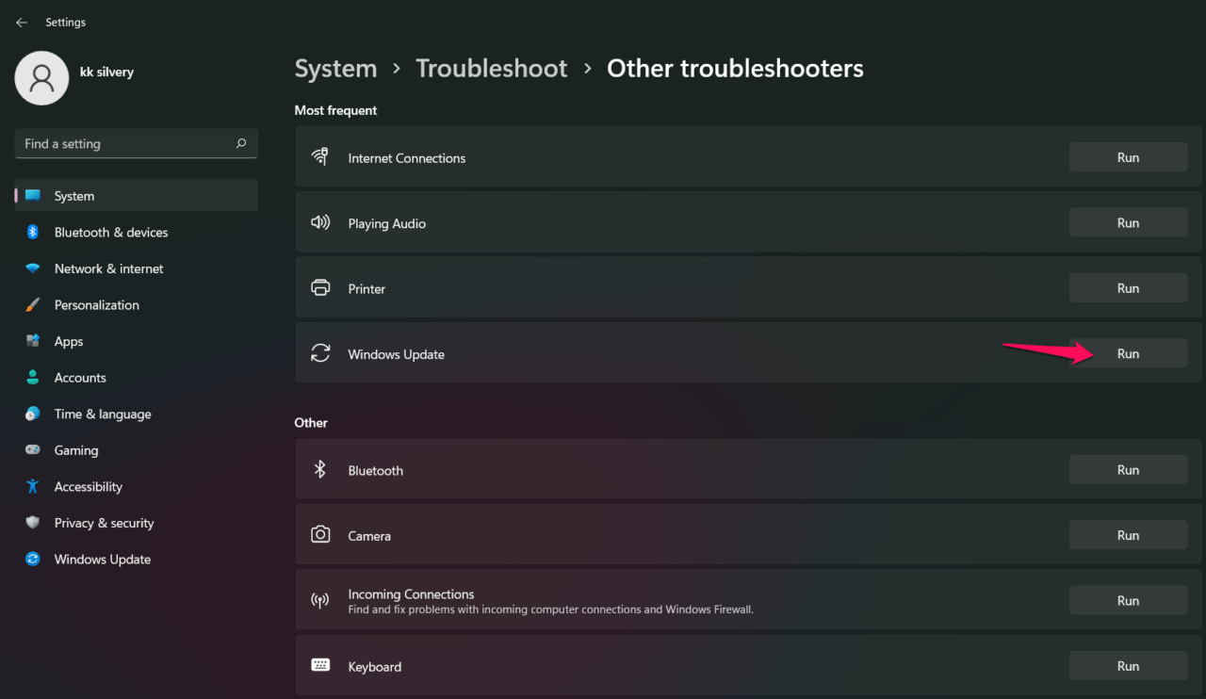Click the Privacy & security shield icon

[x=33, y=523]
